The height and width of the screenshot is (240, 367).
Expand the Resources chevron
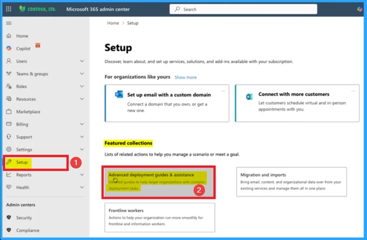click(82, 99)
